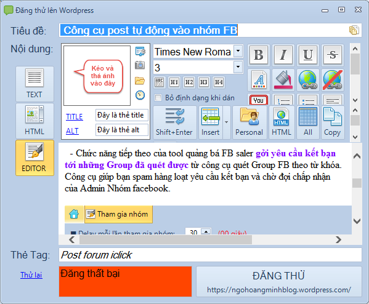Toggle Bold formatting button

pyautogui.click(x=259, y=55)
